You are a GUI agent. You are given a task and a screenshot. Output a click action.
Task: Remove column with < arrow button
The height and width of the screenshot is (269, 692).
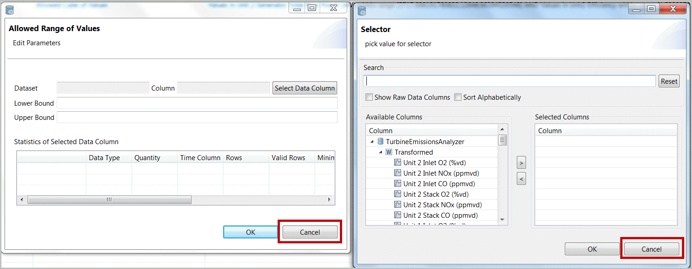point(521,179)
